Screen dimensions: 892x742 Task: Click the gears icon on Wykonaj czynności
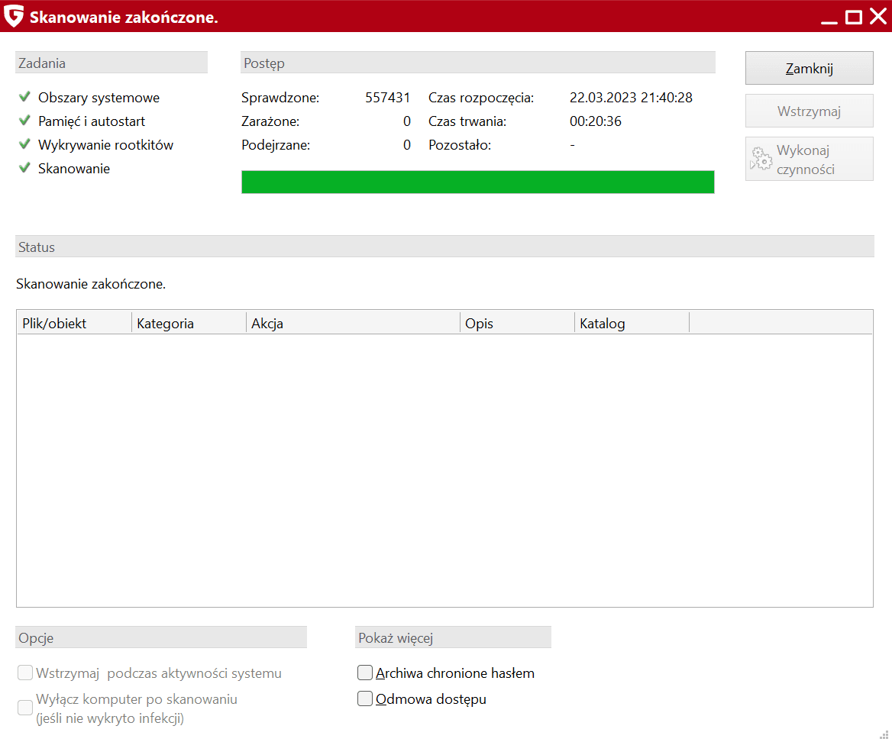pyautogui.click(x=761, y=159)
